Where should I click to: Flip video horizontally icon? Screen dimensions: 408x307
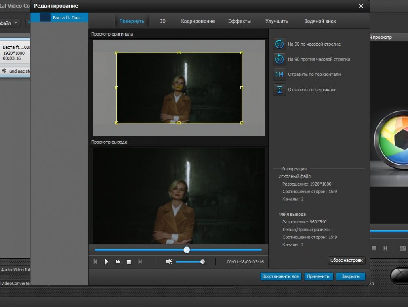coord(279,74)
